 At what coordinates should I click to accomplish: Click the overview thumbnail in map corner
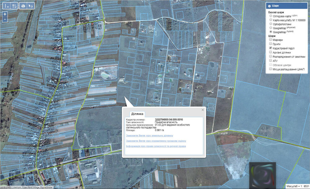tap(263, 175)
